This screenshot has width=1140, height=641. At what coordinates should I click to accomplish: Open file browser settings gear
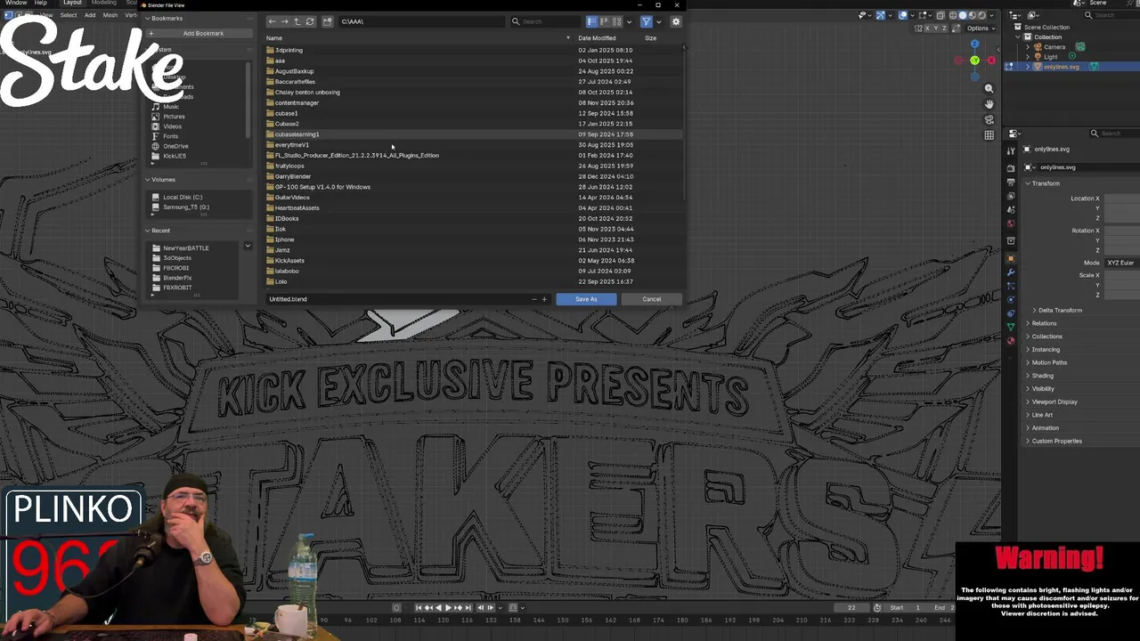click(x=676, y=21)
